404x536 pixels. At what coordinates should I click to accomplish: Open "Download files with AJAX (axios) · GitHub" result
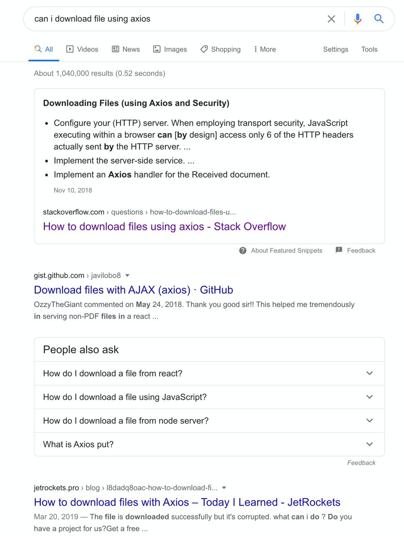tap(133, 290)
